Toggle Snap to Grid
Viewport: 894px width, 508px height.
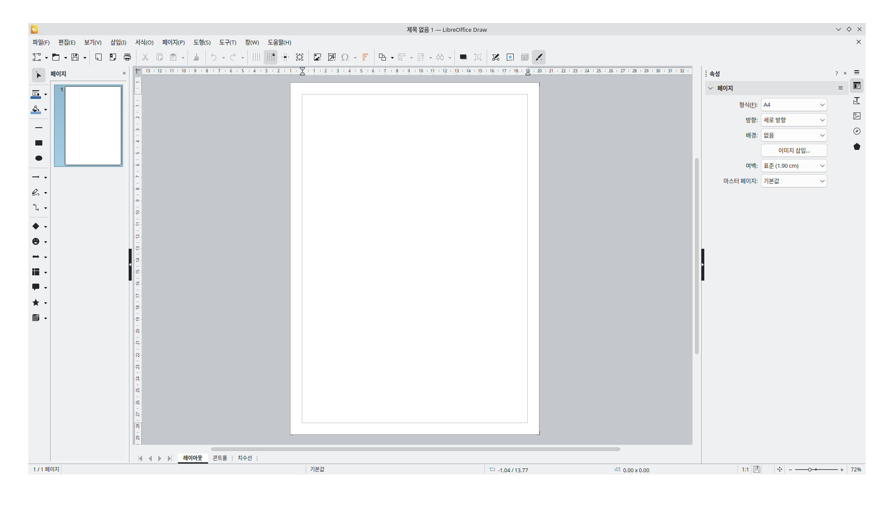click(271, 57)
